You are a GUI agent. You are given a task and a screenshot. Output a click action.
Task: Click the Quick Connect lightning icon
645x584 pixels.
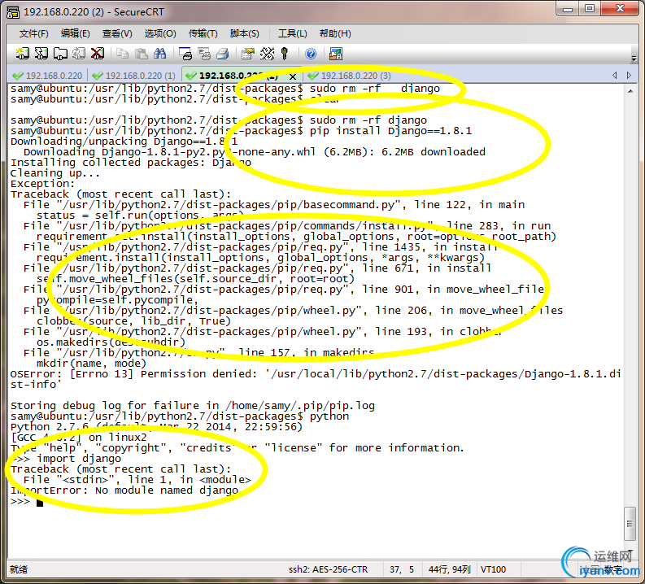[41, 54]
